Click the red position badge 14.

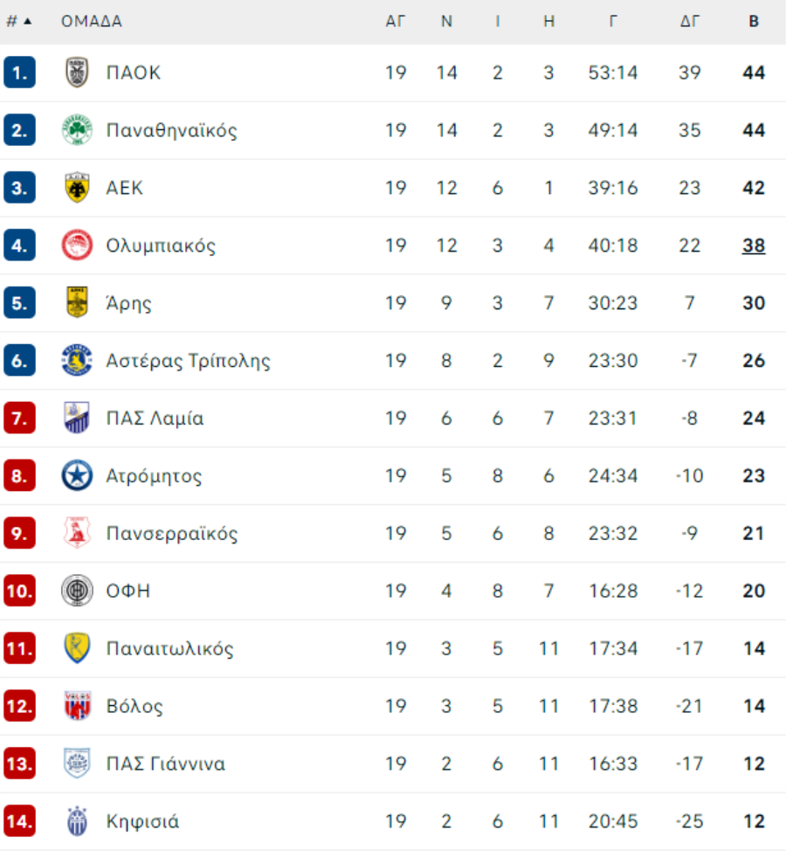tap(19, 821)
